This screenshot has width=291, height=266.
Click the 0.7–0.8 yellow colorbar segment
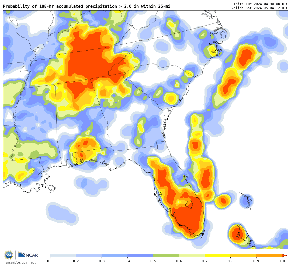coord(218,255)
